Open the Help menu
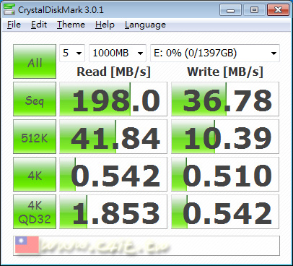Image resolution: width=293 pixels, height=266 pixels. coord(105,25)
